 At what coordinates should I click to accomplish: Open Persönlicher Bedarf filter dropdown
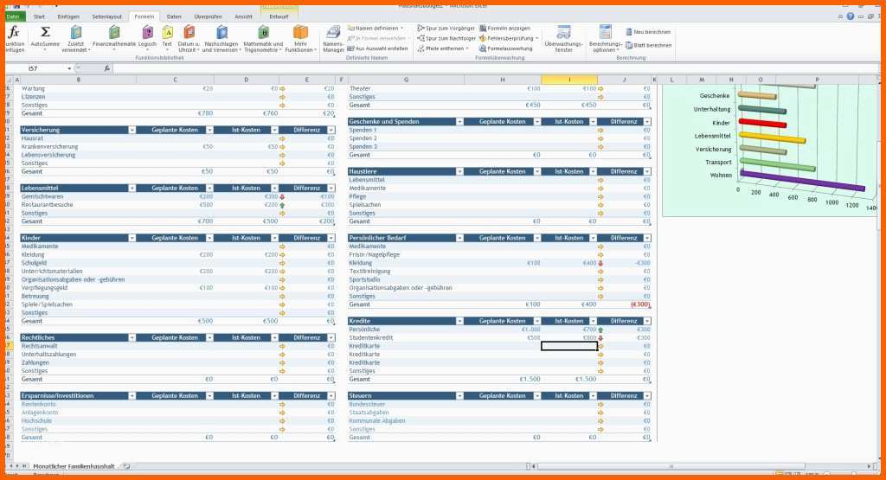coord(459,238)
